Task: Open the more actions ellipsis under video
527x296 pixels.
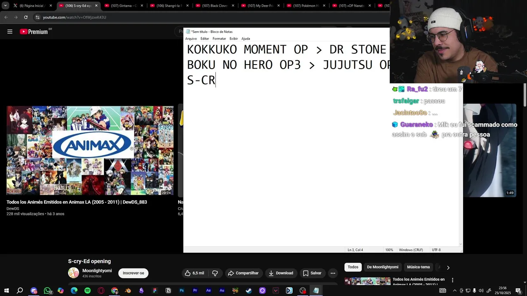Action: 333,273
